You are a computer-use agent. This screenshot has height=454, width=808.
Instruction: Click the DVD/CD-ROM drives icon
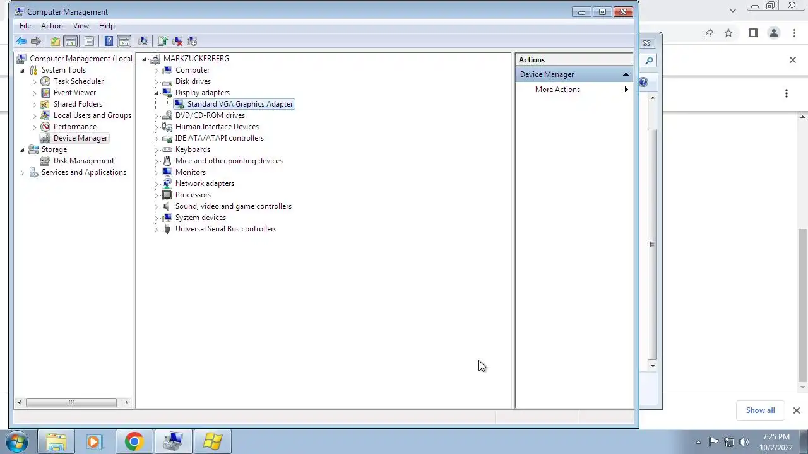pos(167,115)
